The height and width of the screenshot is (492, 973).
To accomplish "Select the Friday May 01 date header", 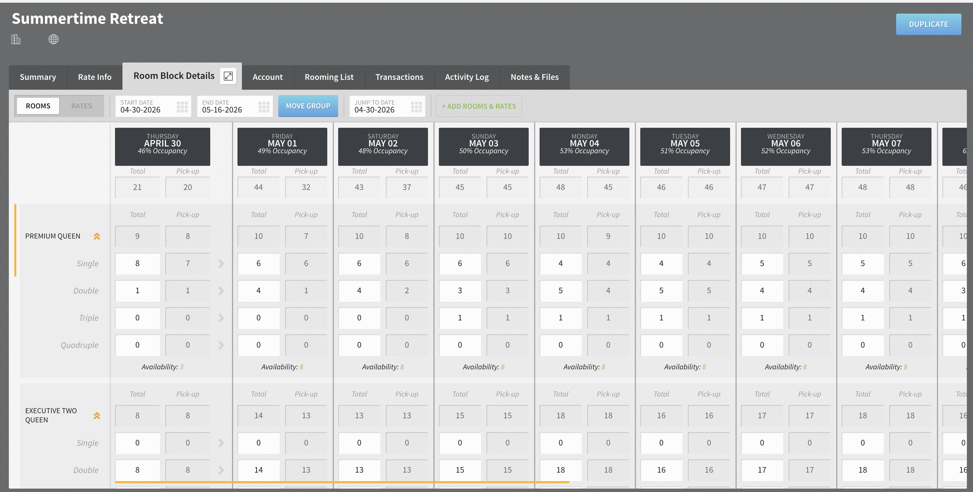I will pyautogui.click(x=282, y=146).
